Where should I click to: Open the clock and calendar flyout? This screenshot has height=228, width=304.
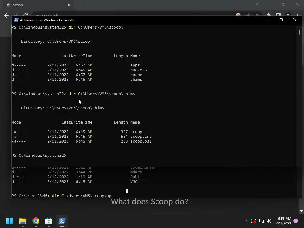(283, 221)
